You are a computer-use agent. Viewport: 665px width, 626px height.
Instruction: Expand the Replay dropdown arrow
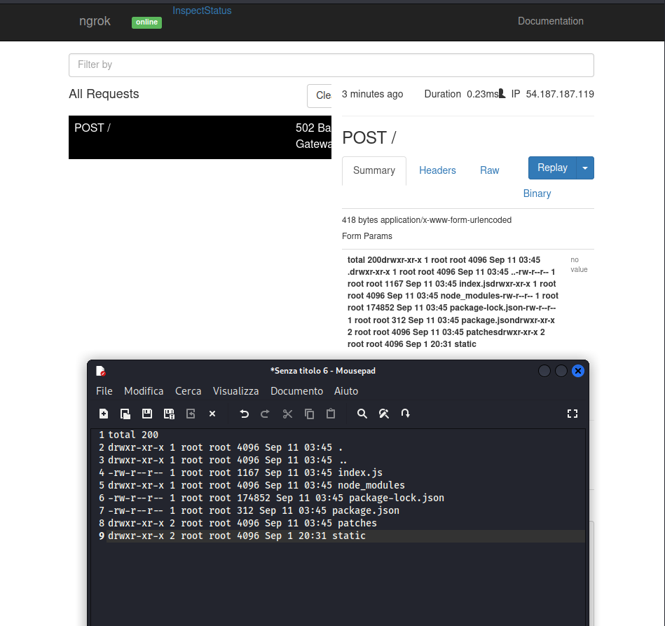(x=585, y=168)
